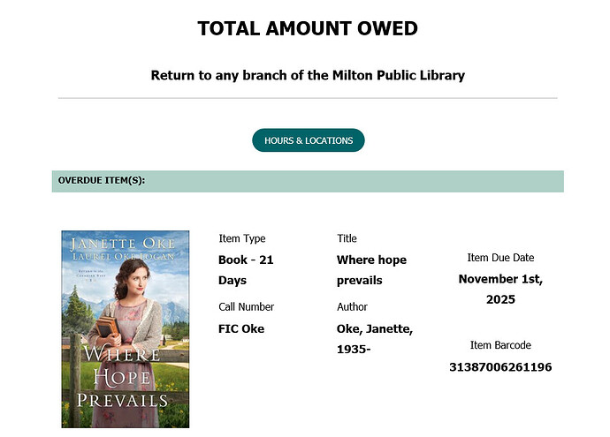
Task: Click the Return to any branch text
Action: (x=308, y=75)
